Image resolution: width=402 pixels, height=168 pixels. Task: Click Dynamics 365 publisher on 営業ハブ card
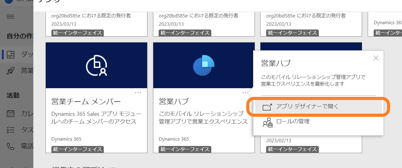(174, 139)
